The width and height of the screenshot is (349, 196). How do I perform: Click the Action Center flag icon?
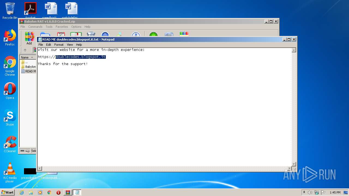[323, 192]
